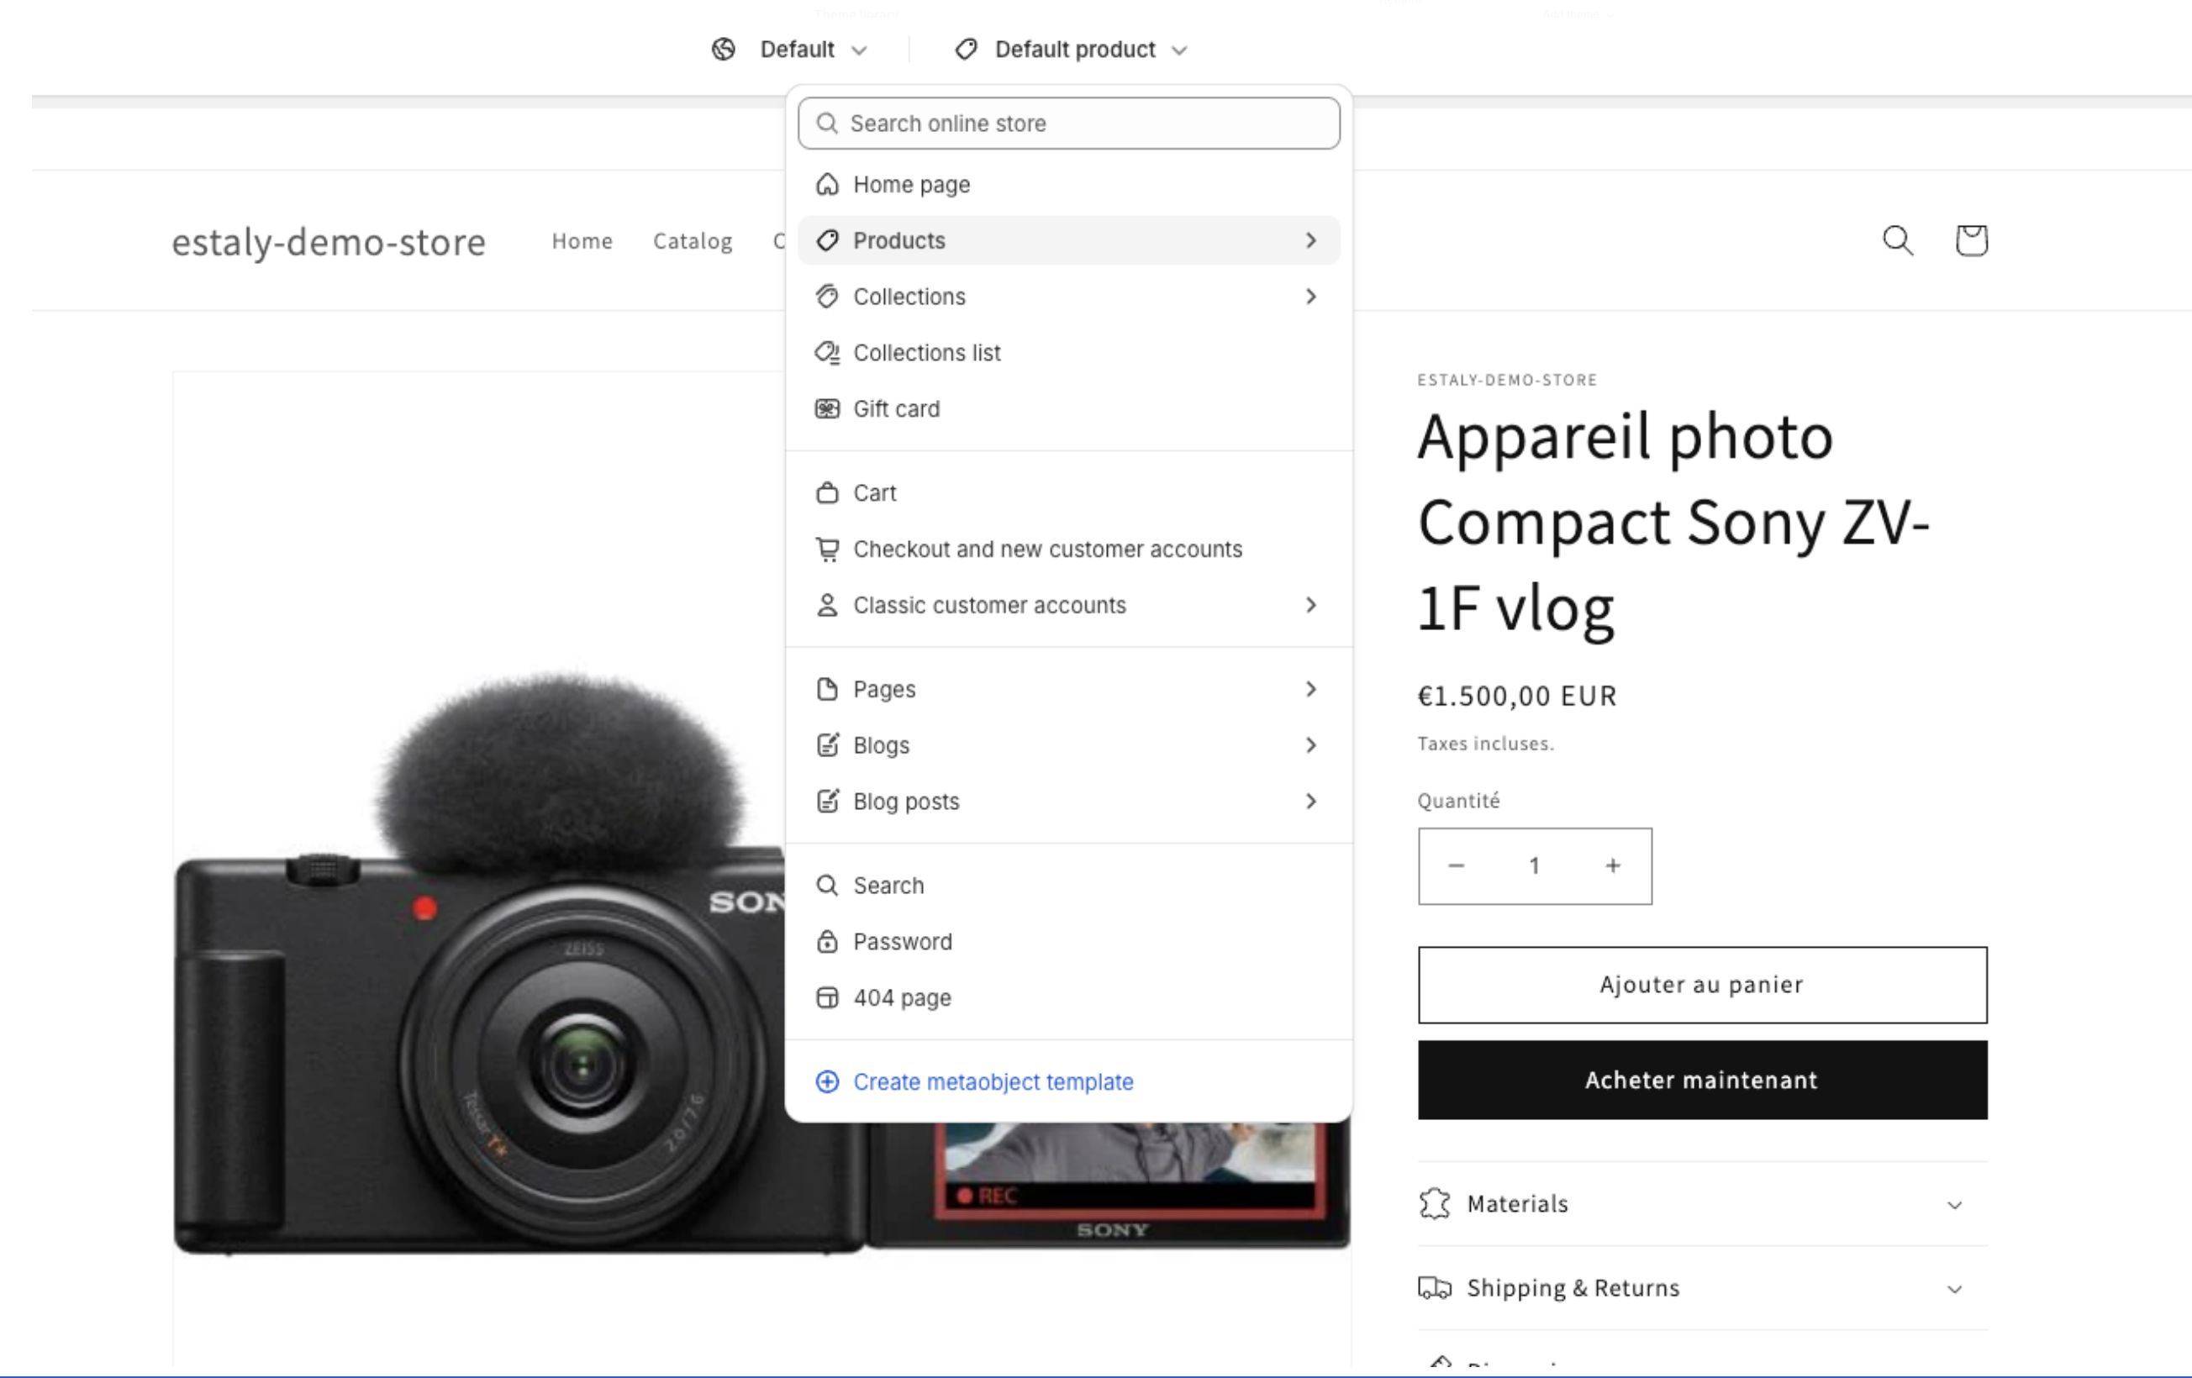
Task: Click the store search magnifier icon
Action: [1898, 241]
